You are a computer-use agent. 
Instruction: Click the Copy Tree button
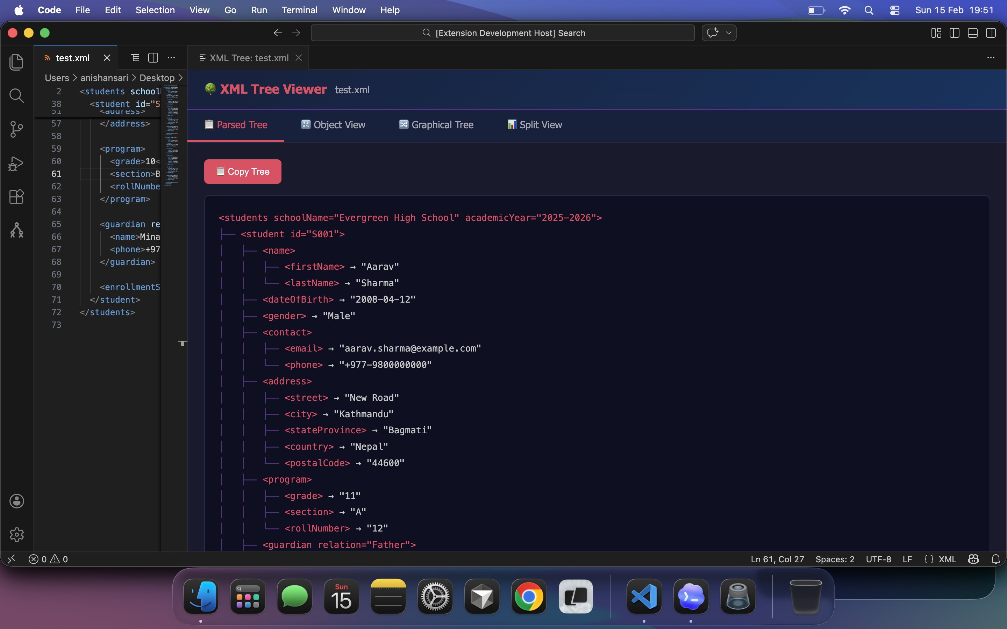click(243, 171)
